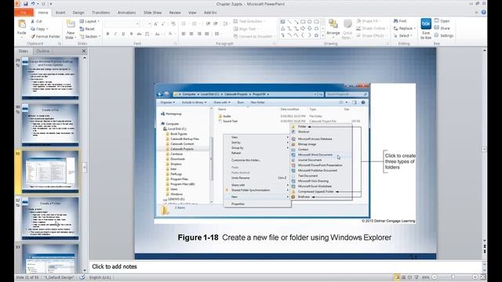This screenshot has height=282, width=502.
Task: Click the Undo icon in the title bar
Action: tap(33, 4)
